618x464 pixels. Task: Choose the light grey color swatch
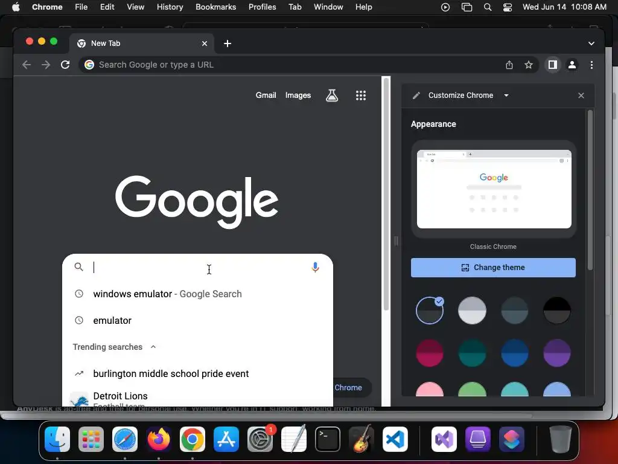click(x=472, y=311)
